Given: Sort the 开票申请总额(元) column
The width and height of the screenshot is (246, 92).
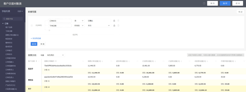Looking at the screenshot, I should (235, 61).
